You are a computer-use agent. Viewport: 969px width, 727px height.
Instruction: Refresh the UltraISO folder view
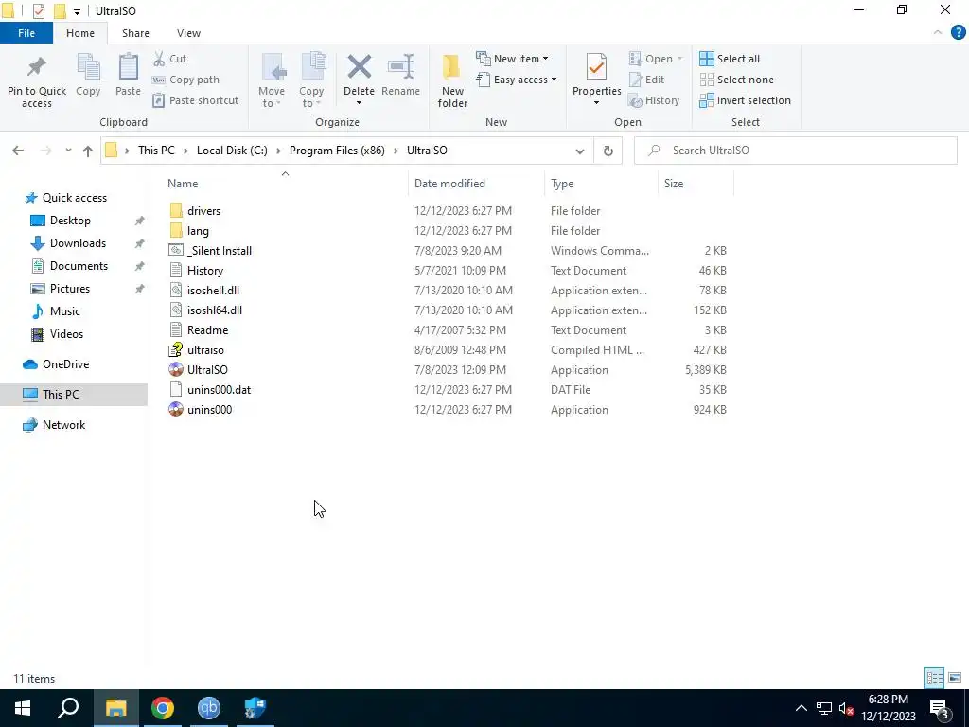click(x=608, y=151)
